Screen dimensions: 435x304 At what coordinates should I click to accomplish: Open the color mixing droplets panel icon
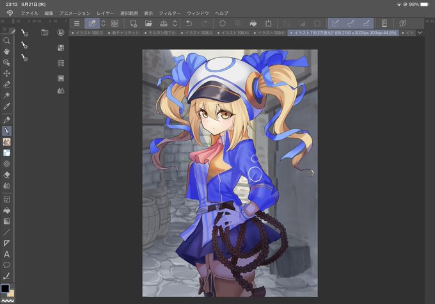click(61, 91)
